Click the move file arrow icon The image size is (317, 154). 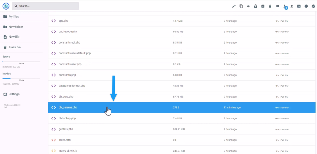pos(248,6)
